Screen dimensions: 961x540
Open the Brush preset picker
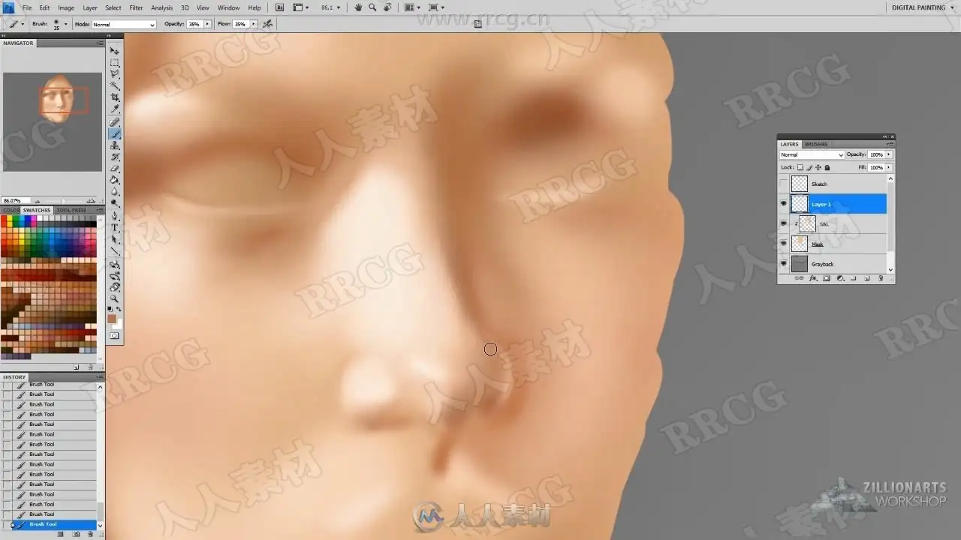[65, 24]
